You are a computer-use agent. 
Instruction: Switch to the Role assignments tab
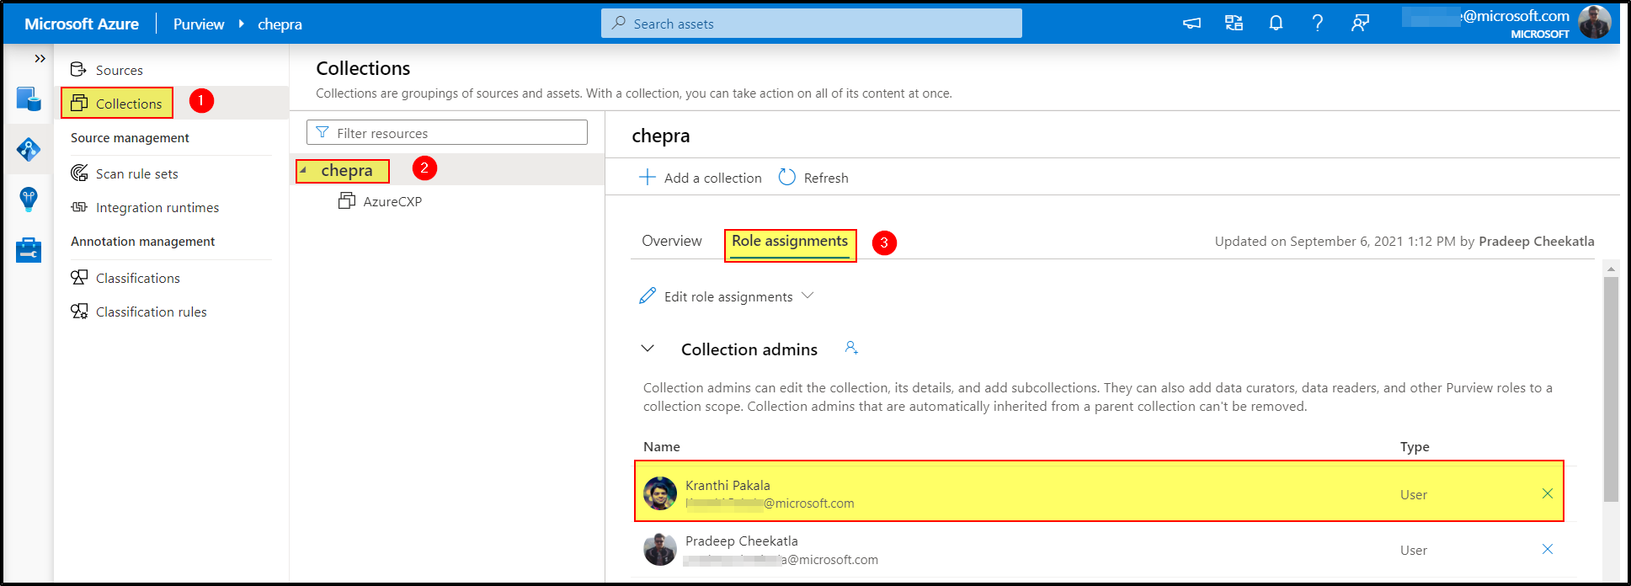(790, 241)
